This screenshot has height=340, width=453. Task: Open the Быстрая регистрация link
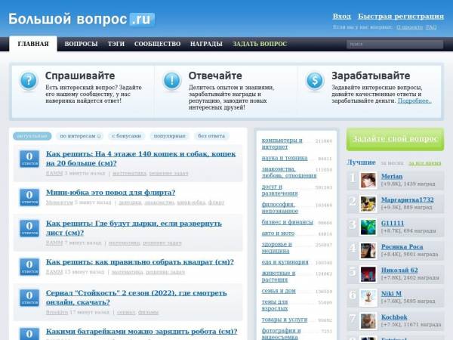[x=401, y=16]
